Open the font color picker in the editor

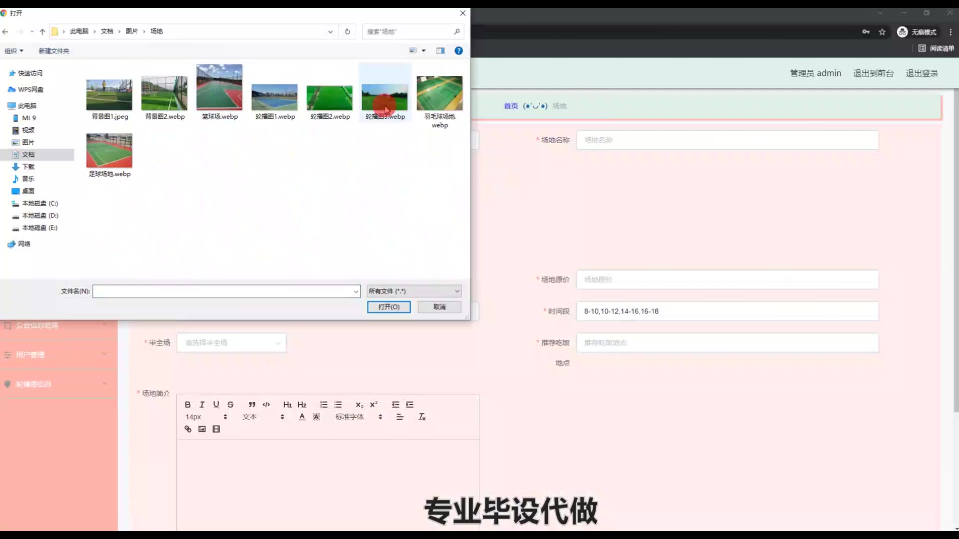coord(302,417)
